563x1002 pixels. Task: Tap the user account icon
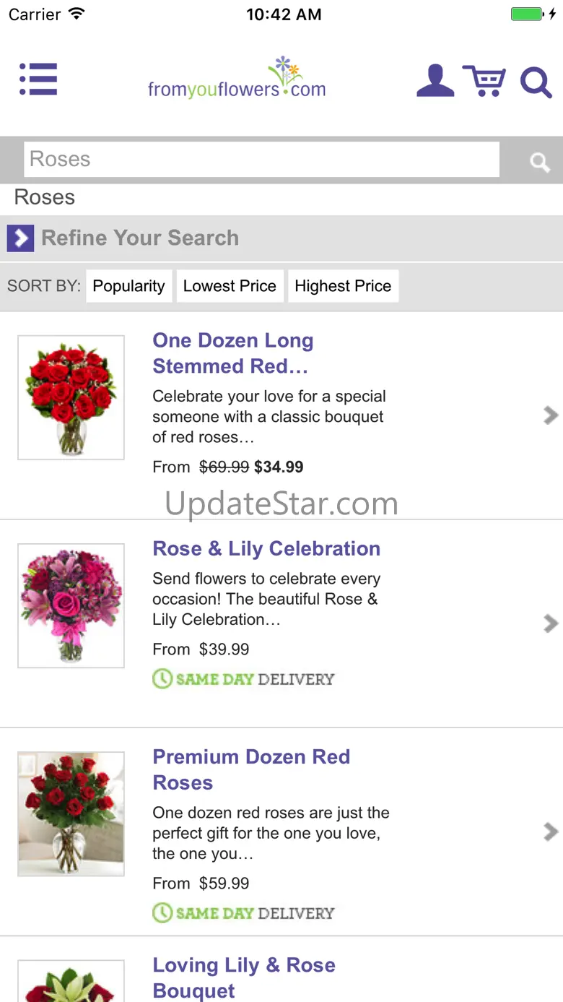point(435,81)
